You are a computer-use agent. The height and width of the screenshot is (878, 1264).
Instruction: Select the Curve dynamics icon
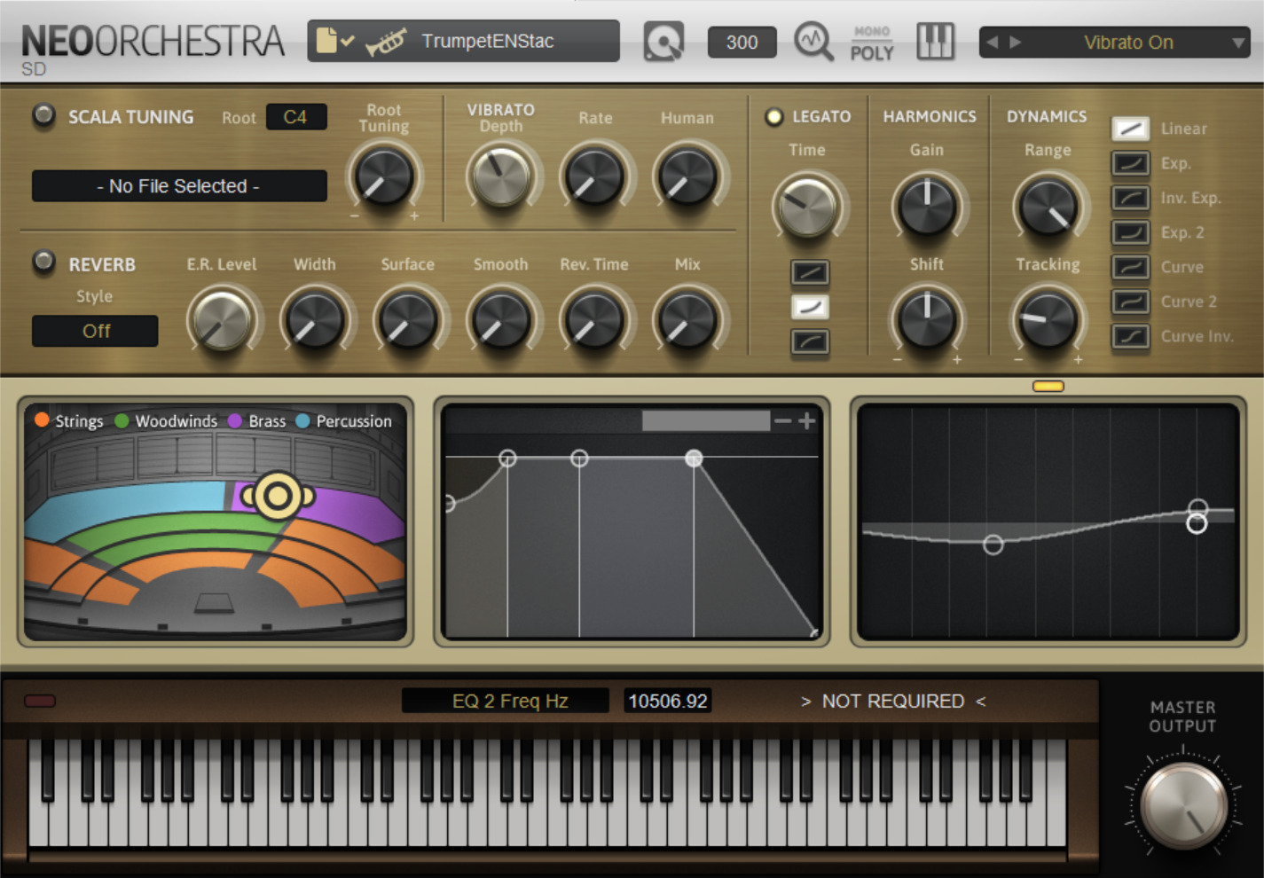pyautogui.click(x=1130, y=267)
